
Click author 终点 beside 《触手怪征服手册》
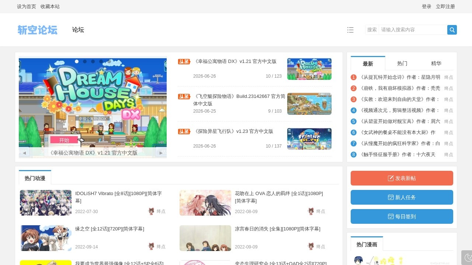449,155
